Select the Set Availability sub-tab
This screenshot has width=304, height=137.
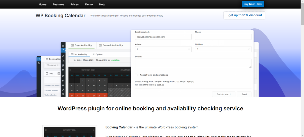pyautogui.click(x=79, y=54)
